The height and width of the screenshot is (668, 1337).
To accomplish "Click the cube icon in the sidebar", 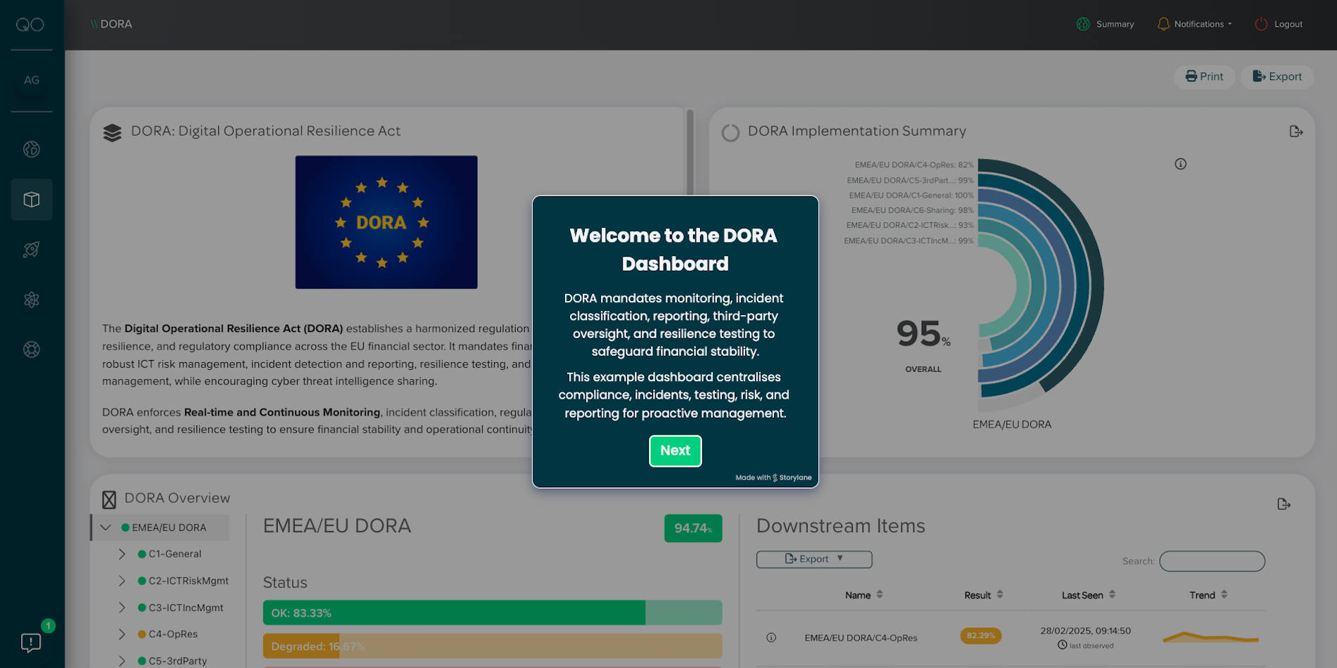I will tap(32, 200).
